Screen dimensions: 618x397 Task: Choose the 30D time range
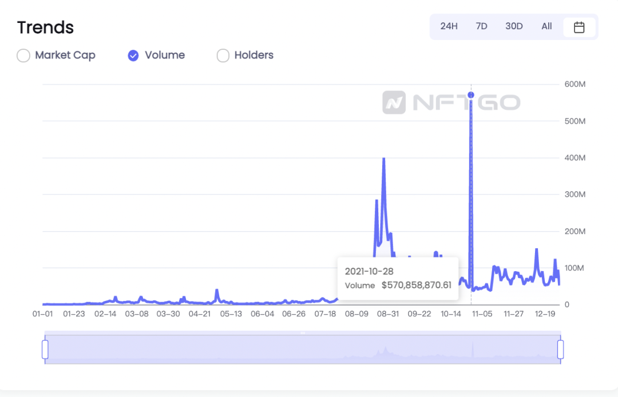coord(514,26)
